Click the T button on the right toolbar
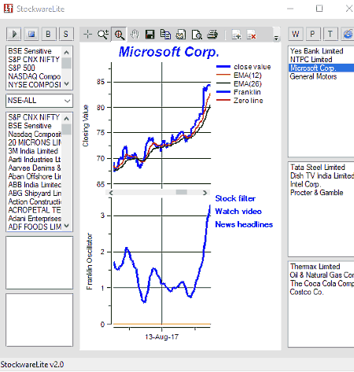 330,34
